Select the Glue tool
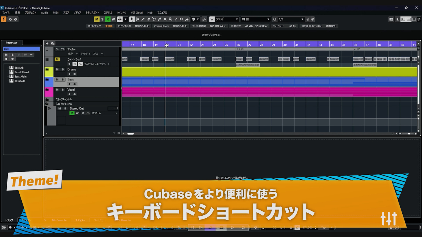 tap(159, 19)
